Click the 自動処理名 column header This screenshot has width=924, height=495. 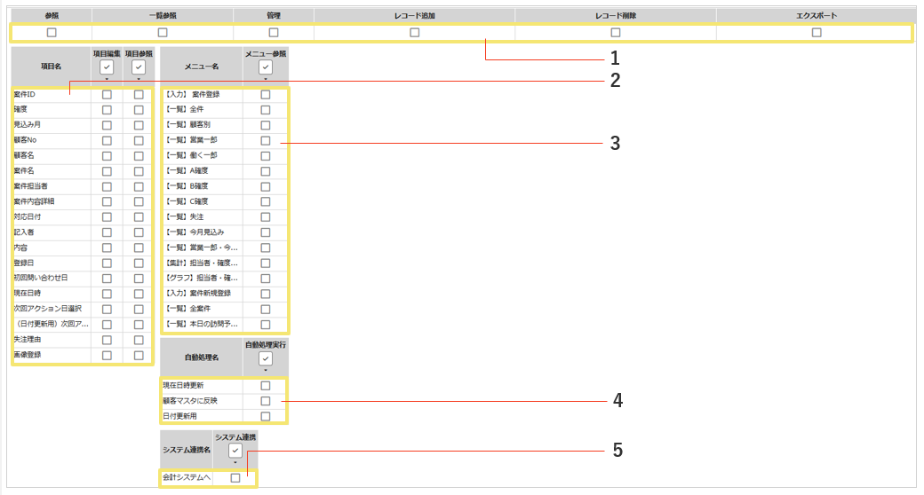tap(202, 357)
